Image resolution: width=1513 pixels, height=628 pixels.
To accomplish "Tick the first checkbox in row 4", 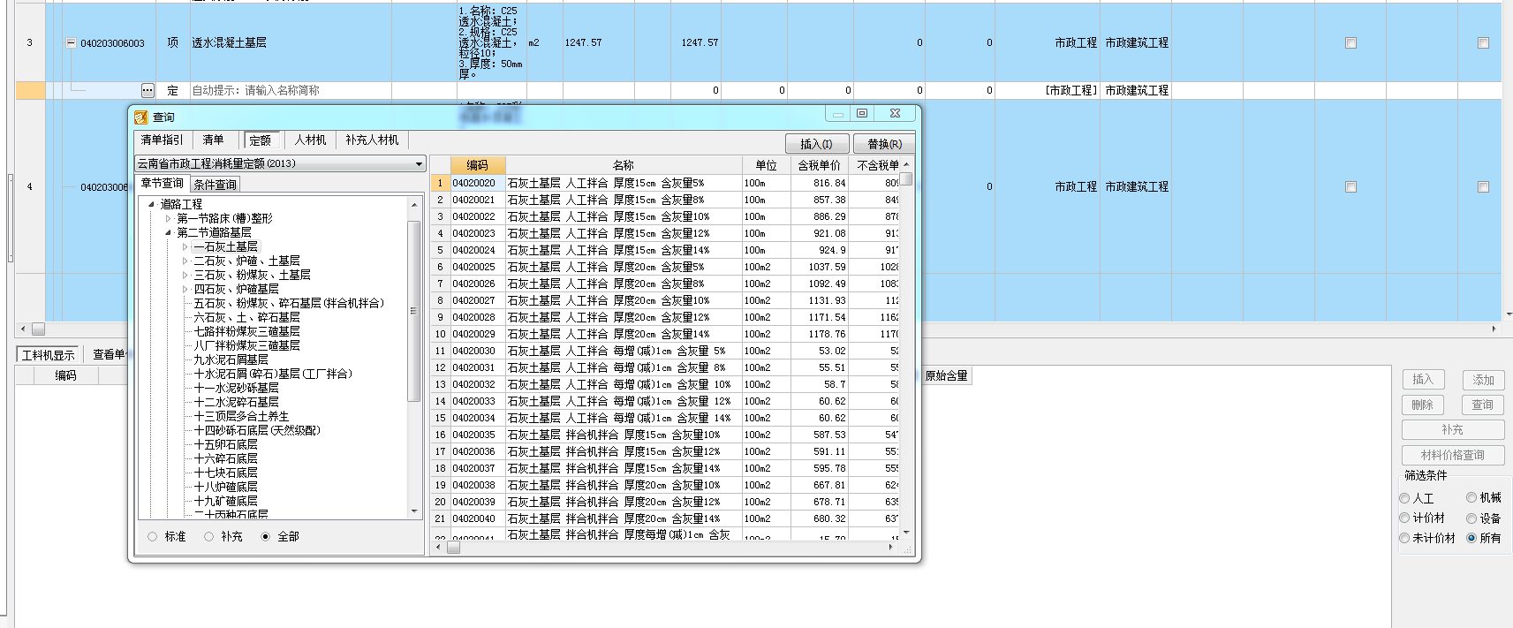I will pos(1350,186).
